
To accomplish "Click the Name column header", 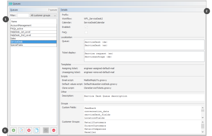I will tap(34, 21).
